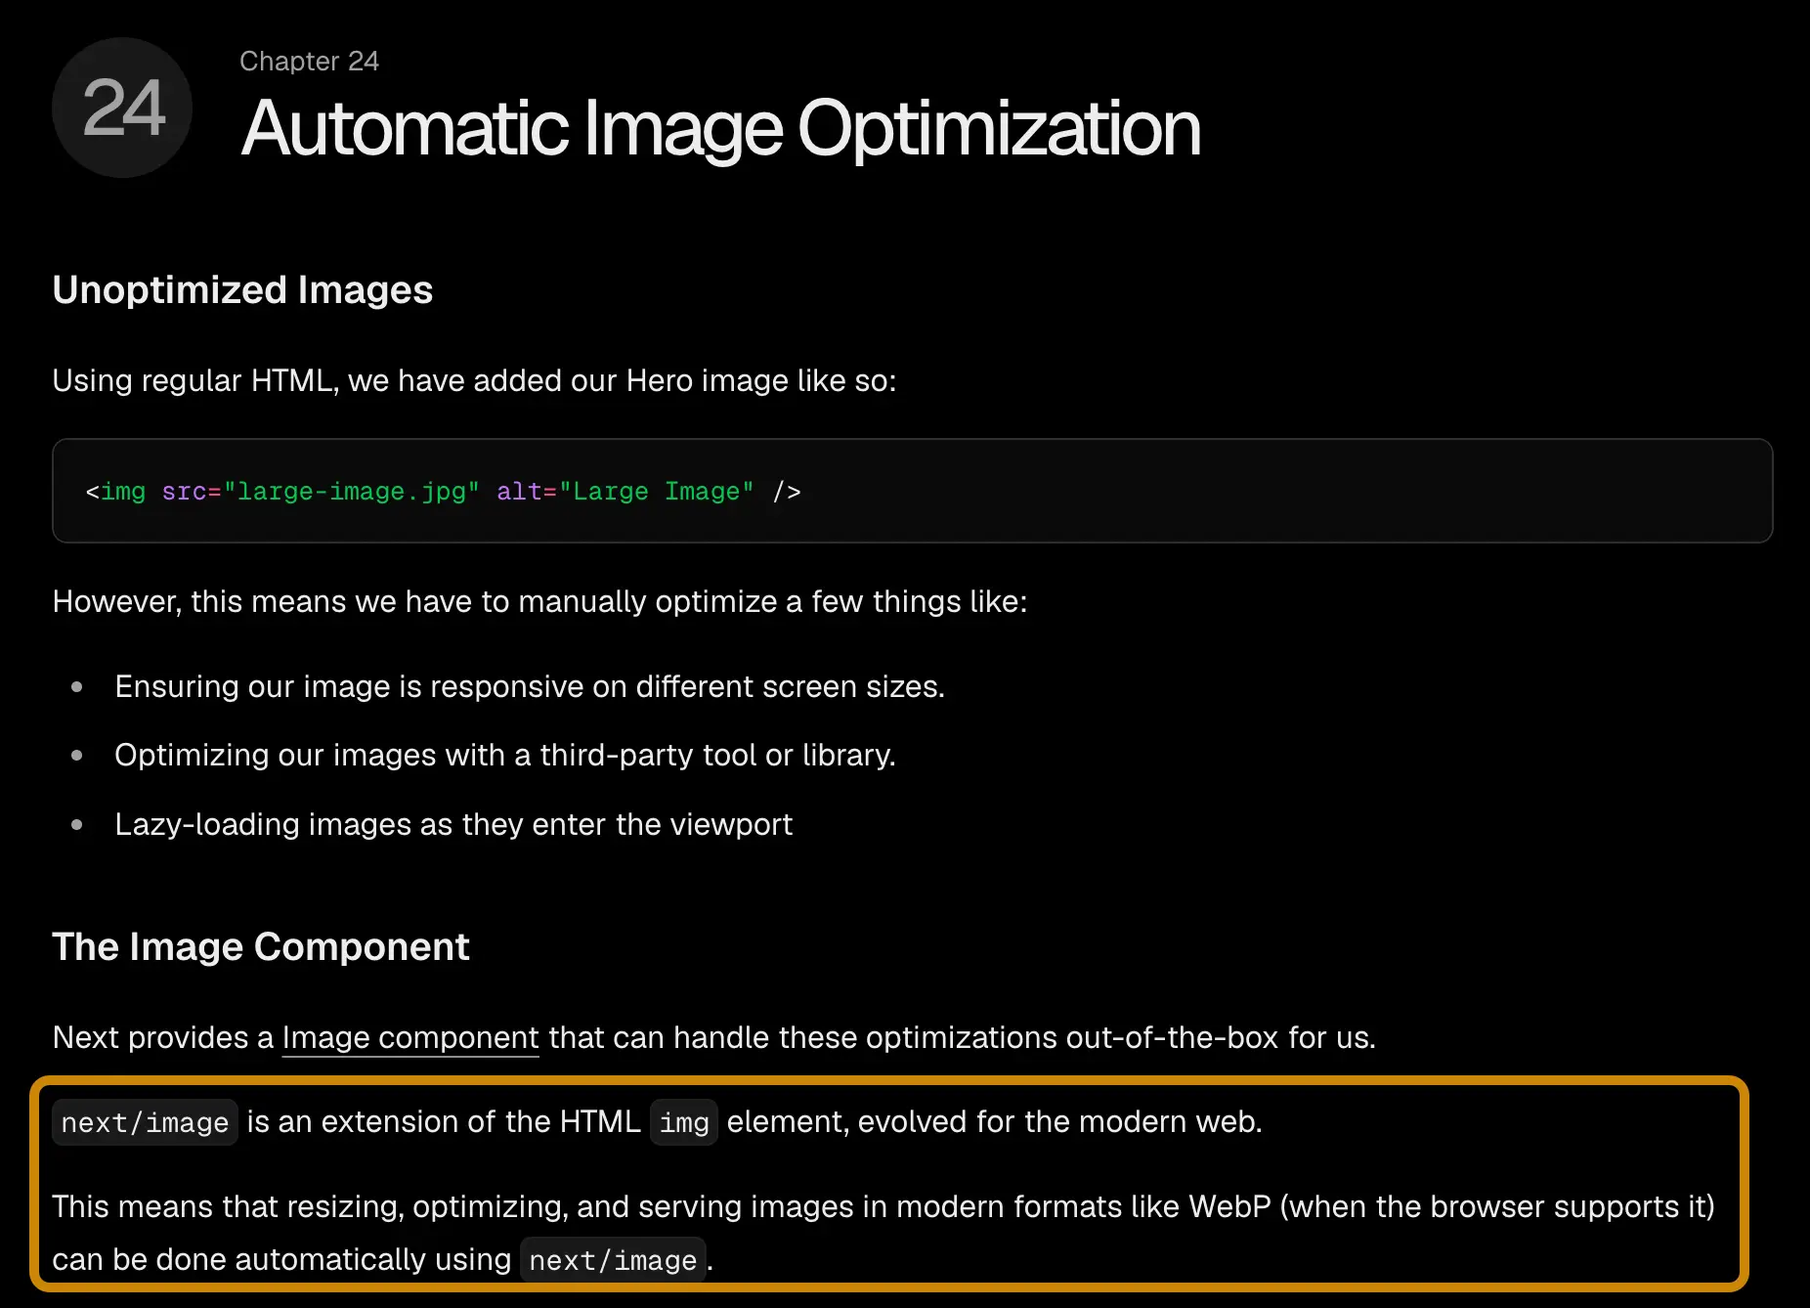Click the alt="Large Image" attribute
The width and height of the screenshot is (1810, 1308).
(625, 491)
